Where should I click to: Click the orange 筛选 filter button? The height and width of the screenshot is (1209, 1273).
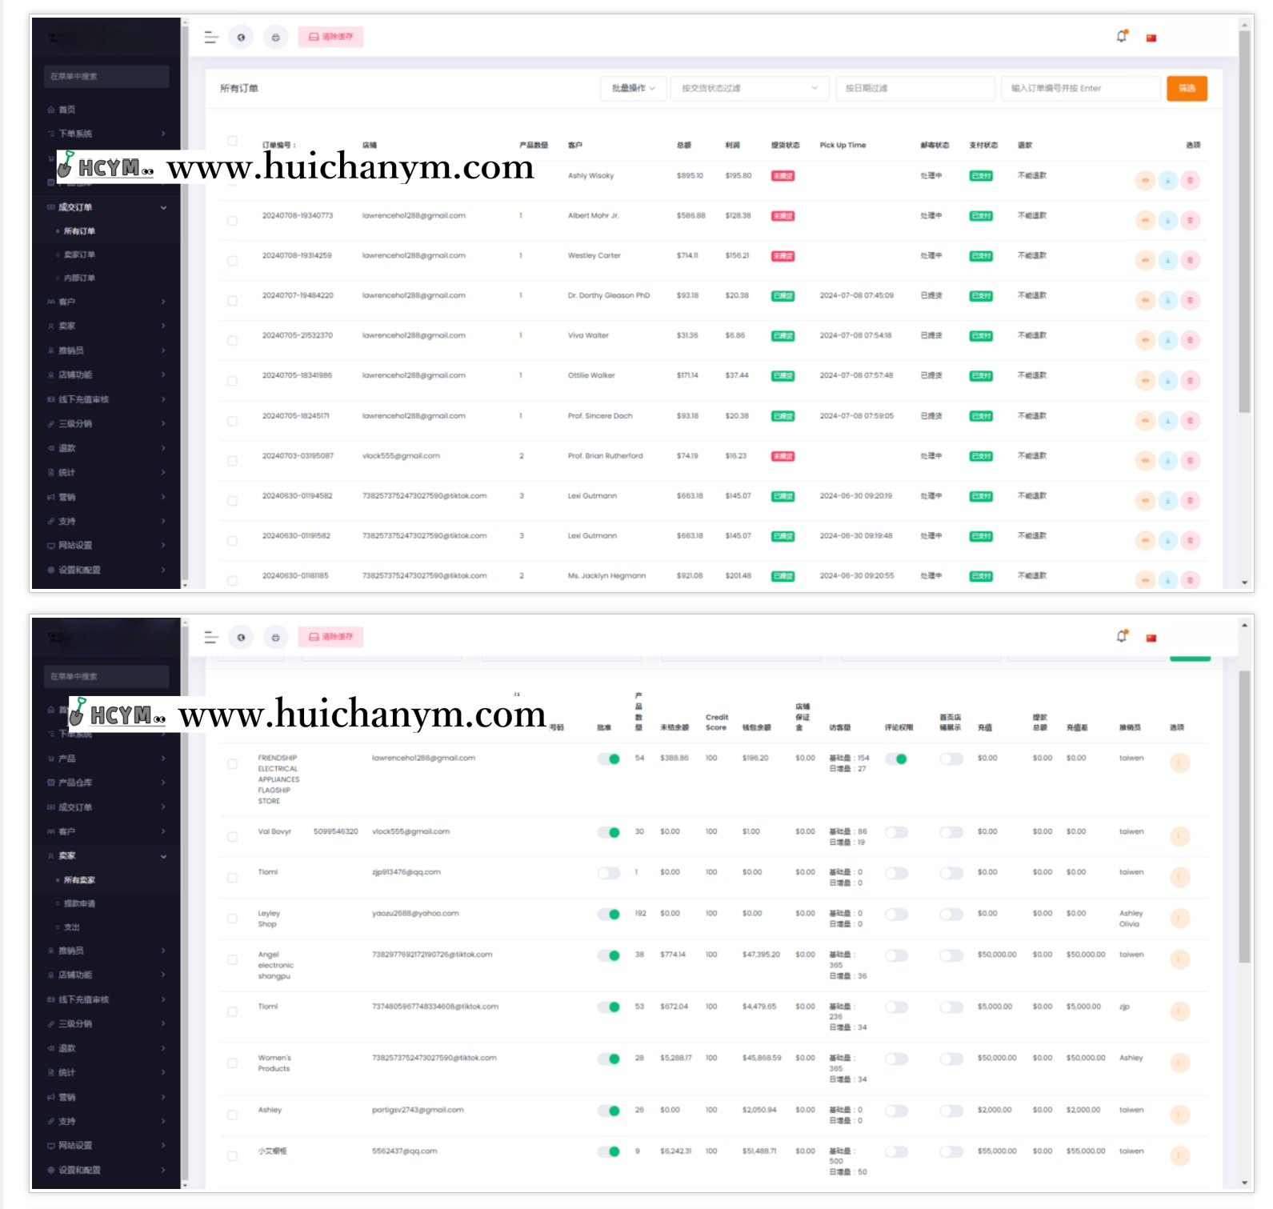click(1187, 88)
